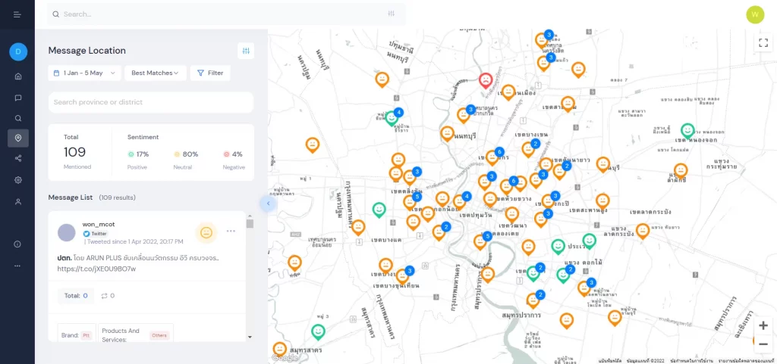Open settings gear in sidebar
This screenshot has height=364, width=777.
[x=17, y=180]
